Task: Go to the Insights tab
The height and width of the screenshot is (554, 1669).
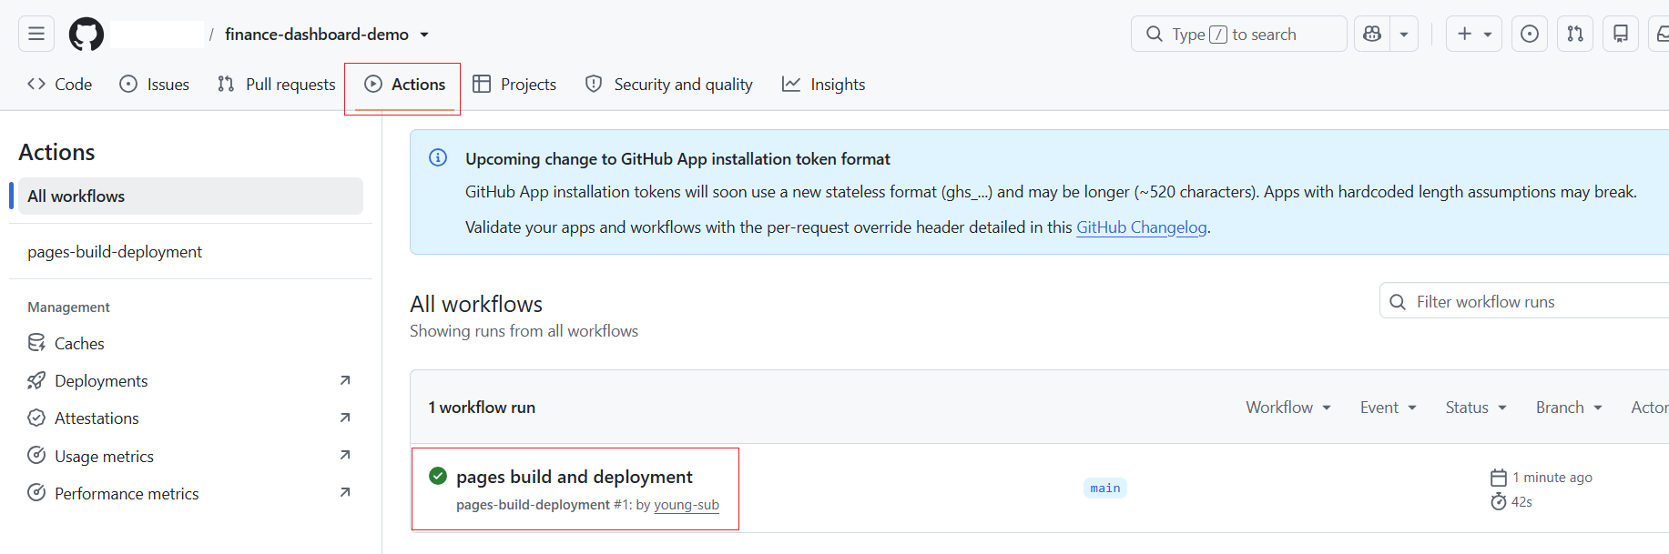Action: point(824,85)
